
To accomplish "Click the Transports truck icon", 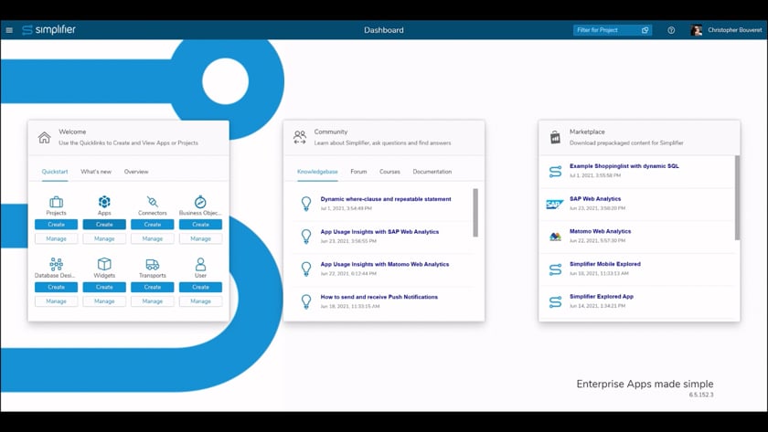I will coord(153,264).
